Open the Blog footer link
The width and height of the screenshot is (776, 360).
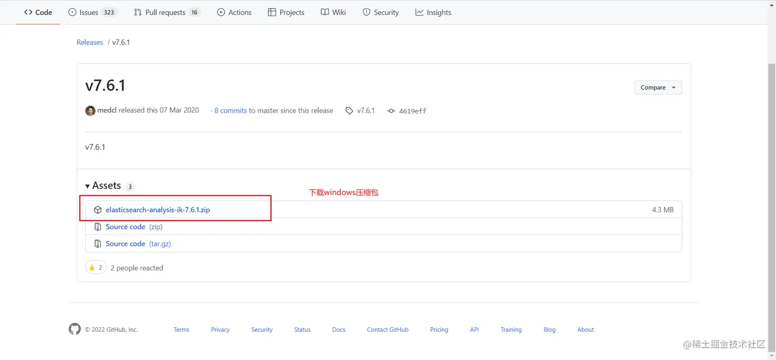550,330
